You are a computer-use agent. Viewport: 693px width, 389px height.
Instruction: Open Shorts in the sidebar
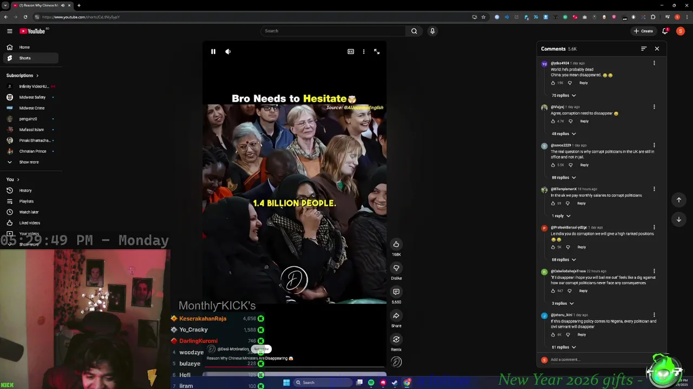[31, 58]
